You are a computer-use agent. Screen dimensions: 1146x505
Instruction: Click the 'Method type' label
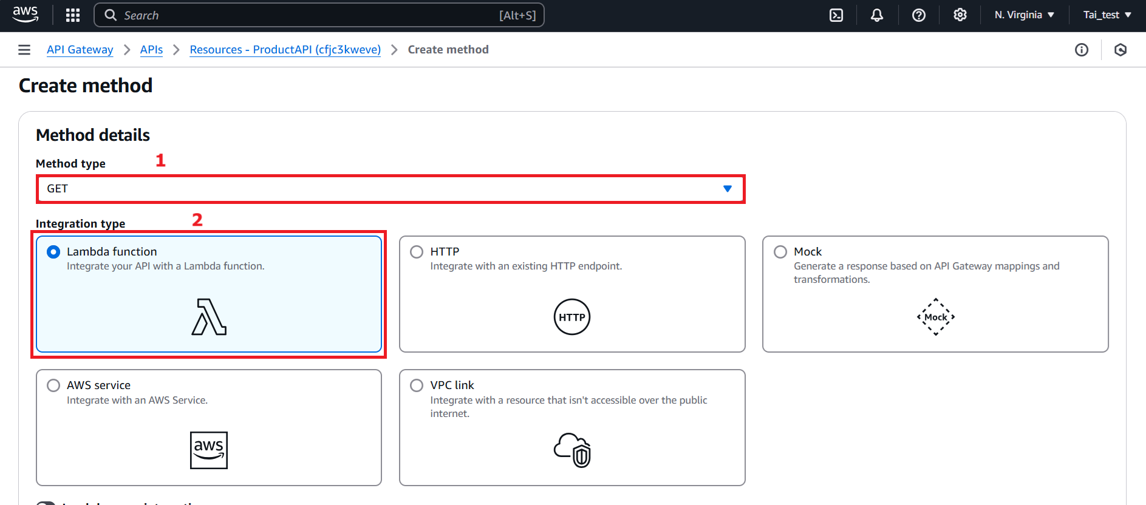click(x=70, y=164)
